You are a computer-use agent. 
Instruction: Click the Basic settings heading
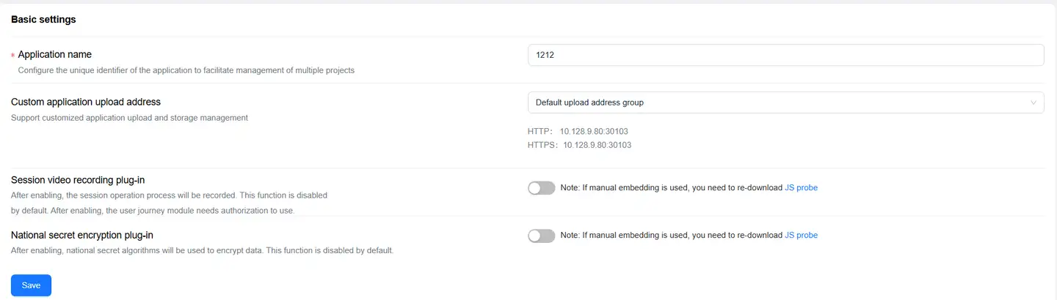[43, 20]
